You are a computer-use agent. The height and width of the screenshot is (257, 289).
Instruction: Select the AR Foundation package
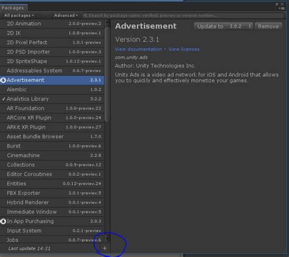tap(52, 108)
